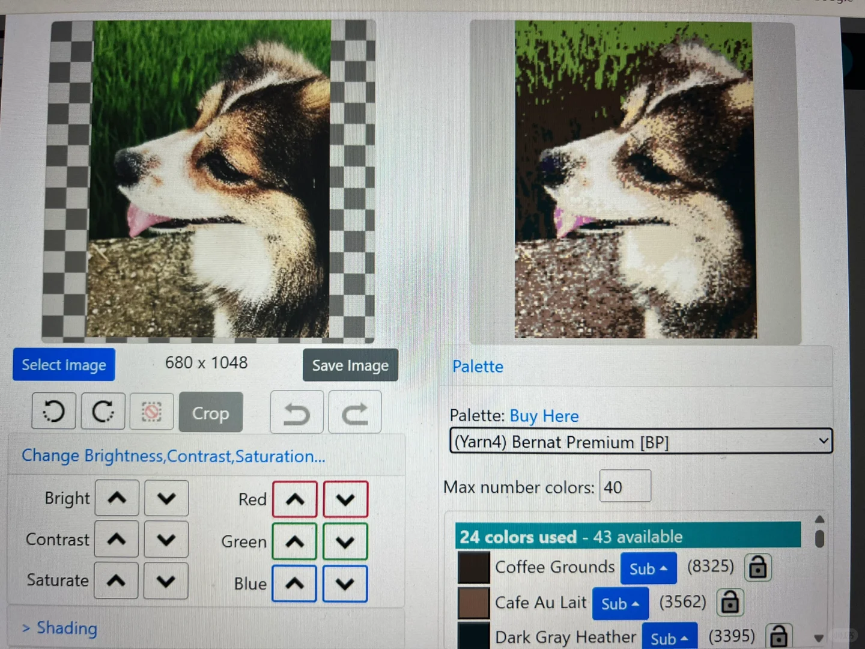Toggle the lock for Cafe Au Lait color
Screen dimensions: 865x649
(x=730, y=602)
